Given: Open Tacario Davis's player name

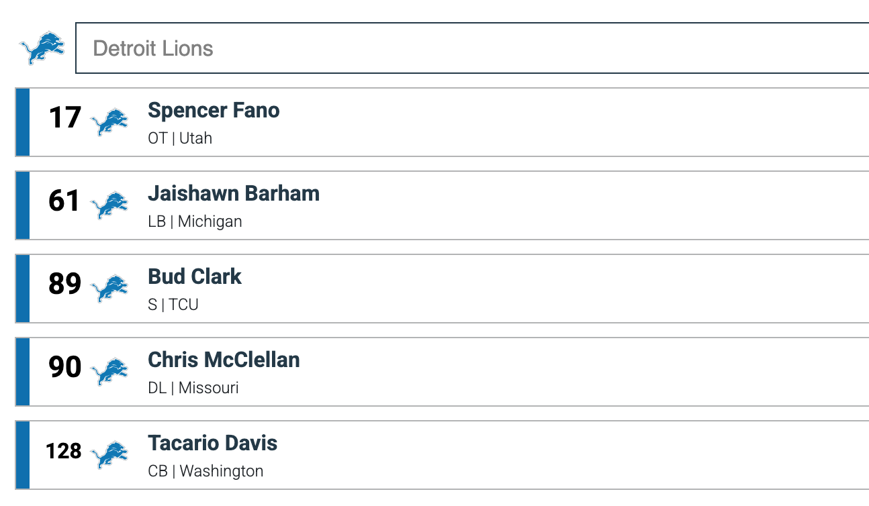Looking at the screenshot, I should pyautogui.click(x=212, y=443).
